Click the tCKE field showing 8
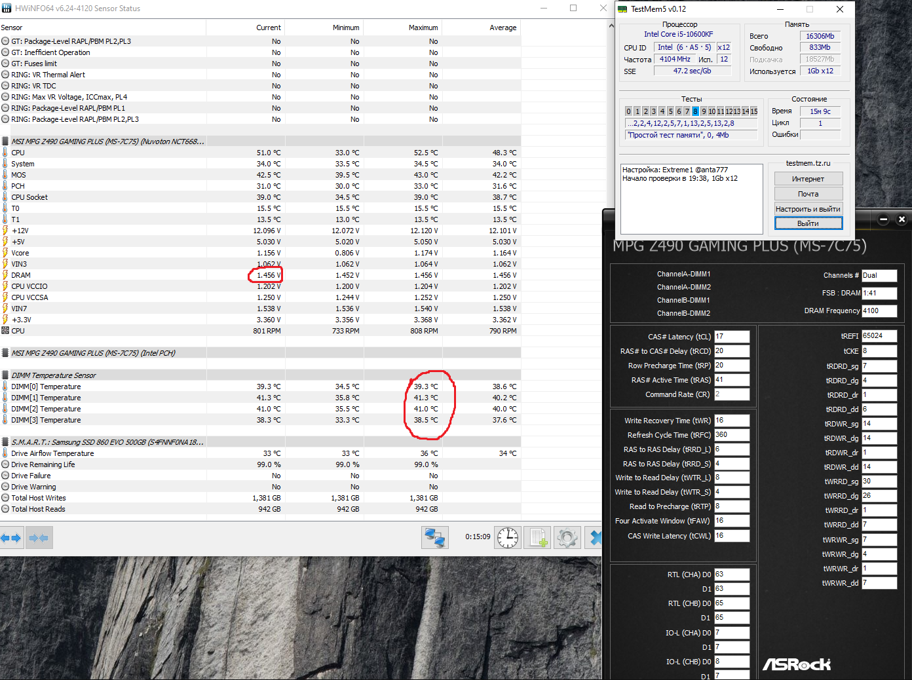 tap(879, 351)
